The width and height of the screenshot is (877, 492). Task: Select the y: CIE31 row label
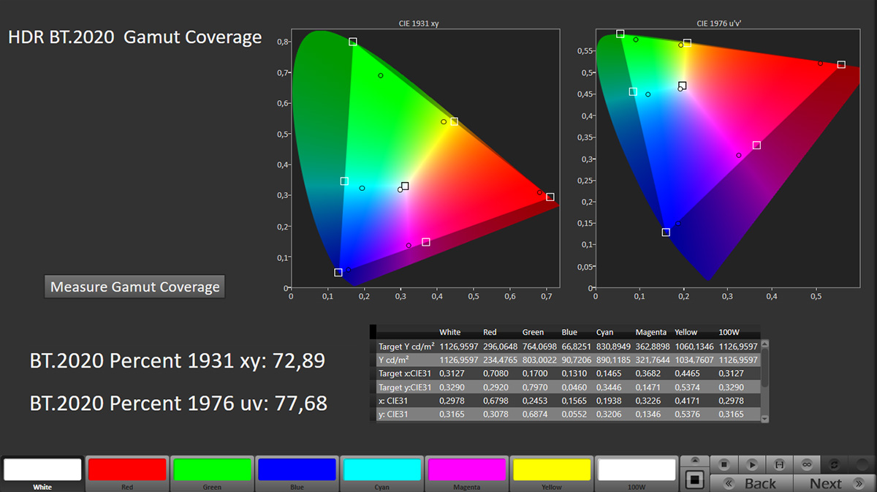(394, 415)
